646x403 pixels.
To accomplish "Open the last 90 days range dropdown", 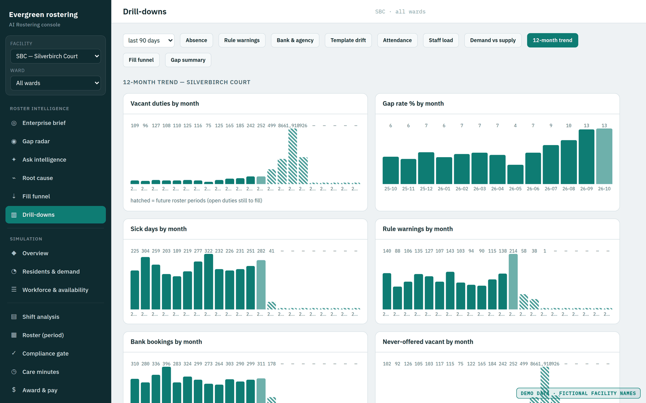I will (149, 40).
